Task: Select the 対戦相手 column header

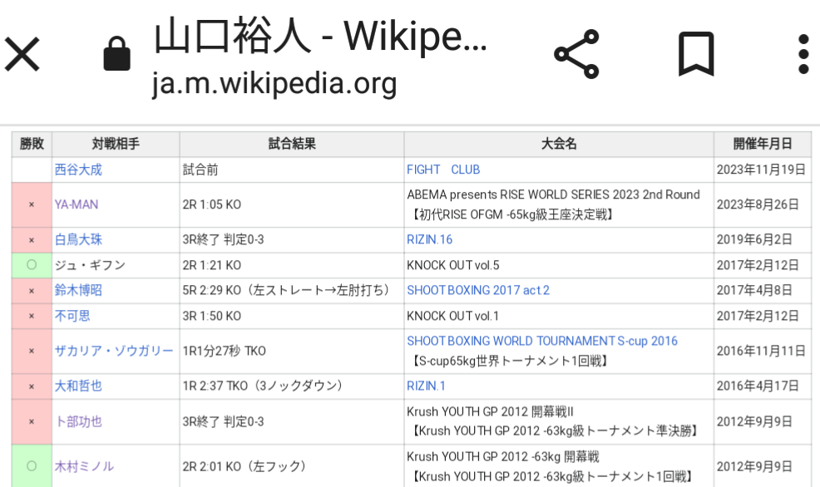Action: (x=116, y=145)
